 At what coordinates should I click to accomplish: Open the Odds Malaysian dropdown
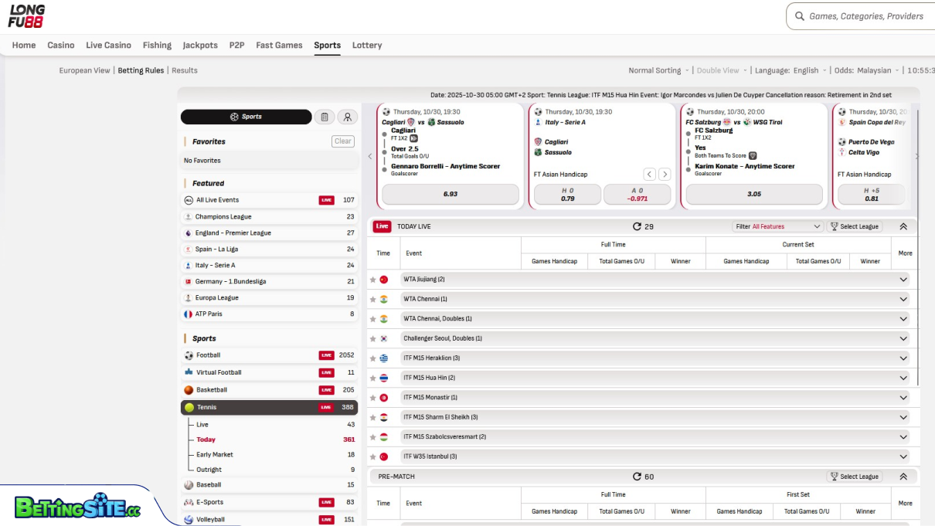(x=867, y=70)
